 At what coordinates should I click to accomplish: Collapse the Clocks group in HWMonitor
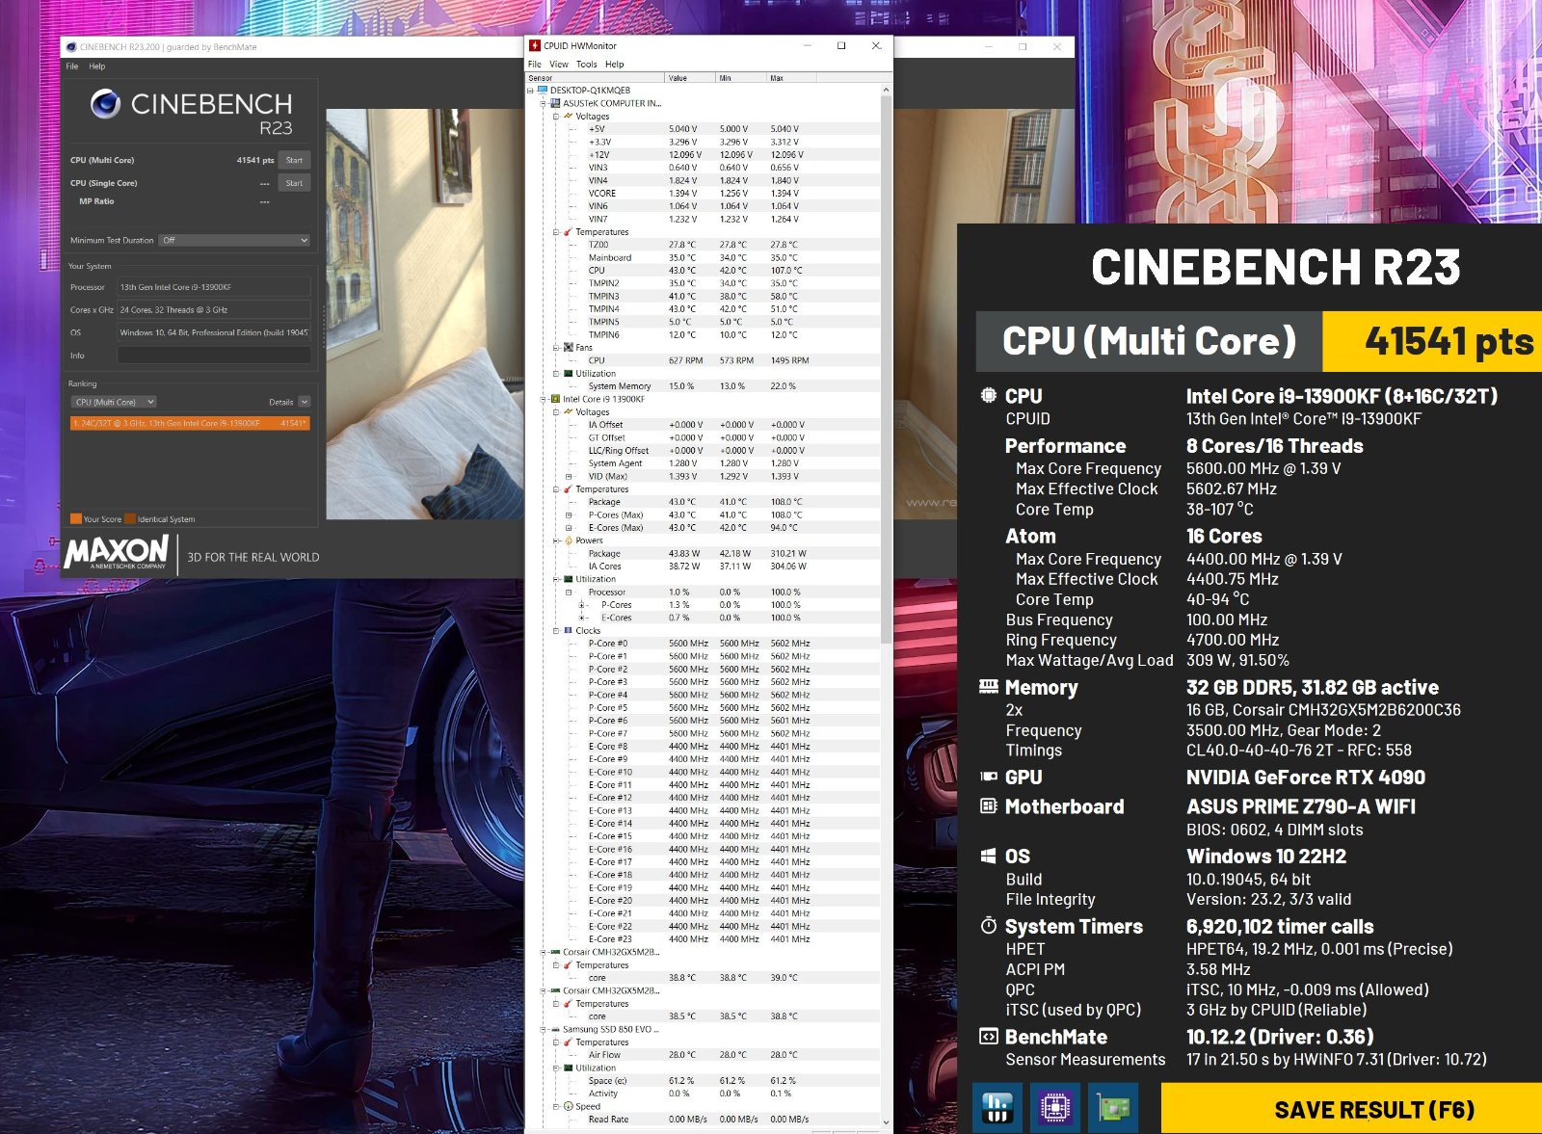coord(555,630)
